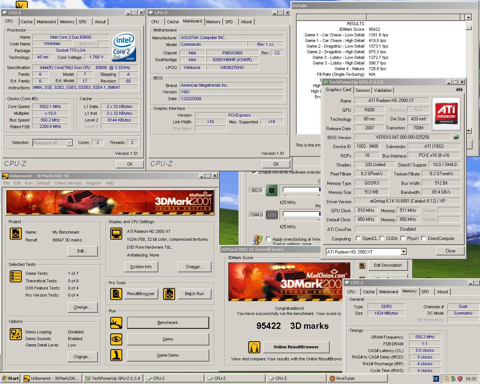480x384 pixels.
Task: Click OK in the Mainboard CPU-Z window
Action: [x=276, y=164]
